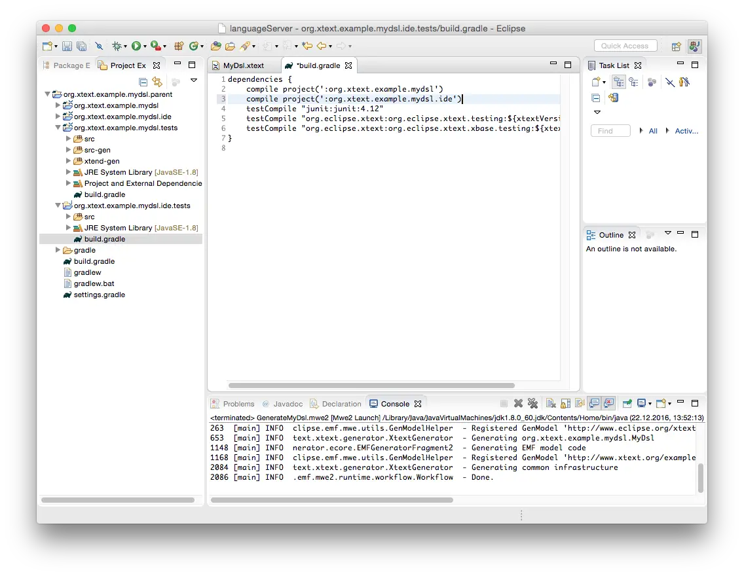Click editor horizontal scrollbar
Viewport: 744px width, 576px height.
coord(371,386)
